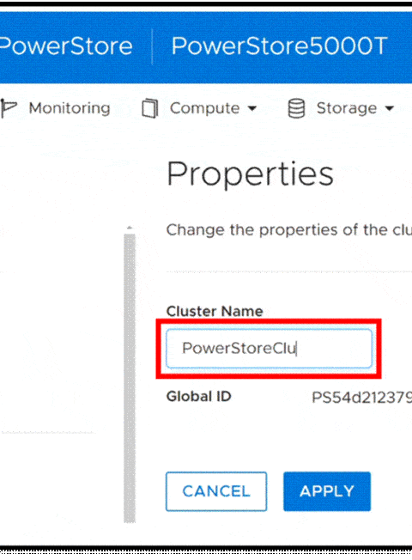Click the Properties heading

click(x=251, y=174)
